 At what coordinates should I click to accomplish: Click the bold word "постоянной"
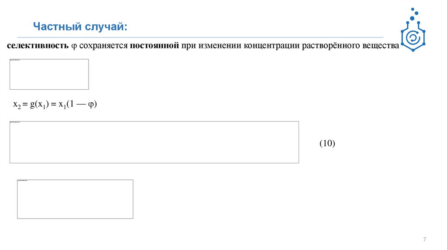tap(155, 46)
